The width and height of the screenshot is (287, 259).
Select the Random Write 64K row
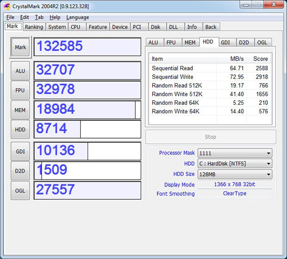click(x=210, y=111)
